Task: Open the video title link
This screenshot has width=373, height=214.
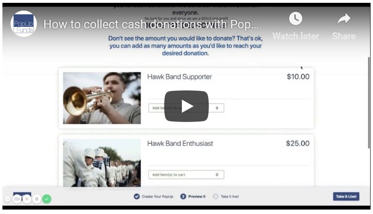Action: coord(151,24)
